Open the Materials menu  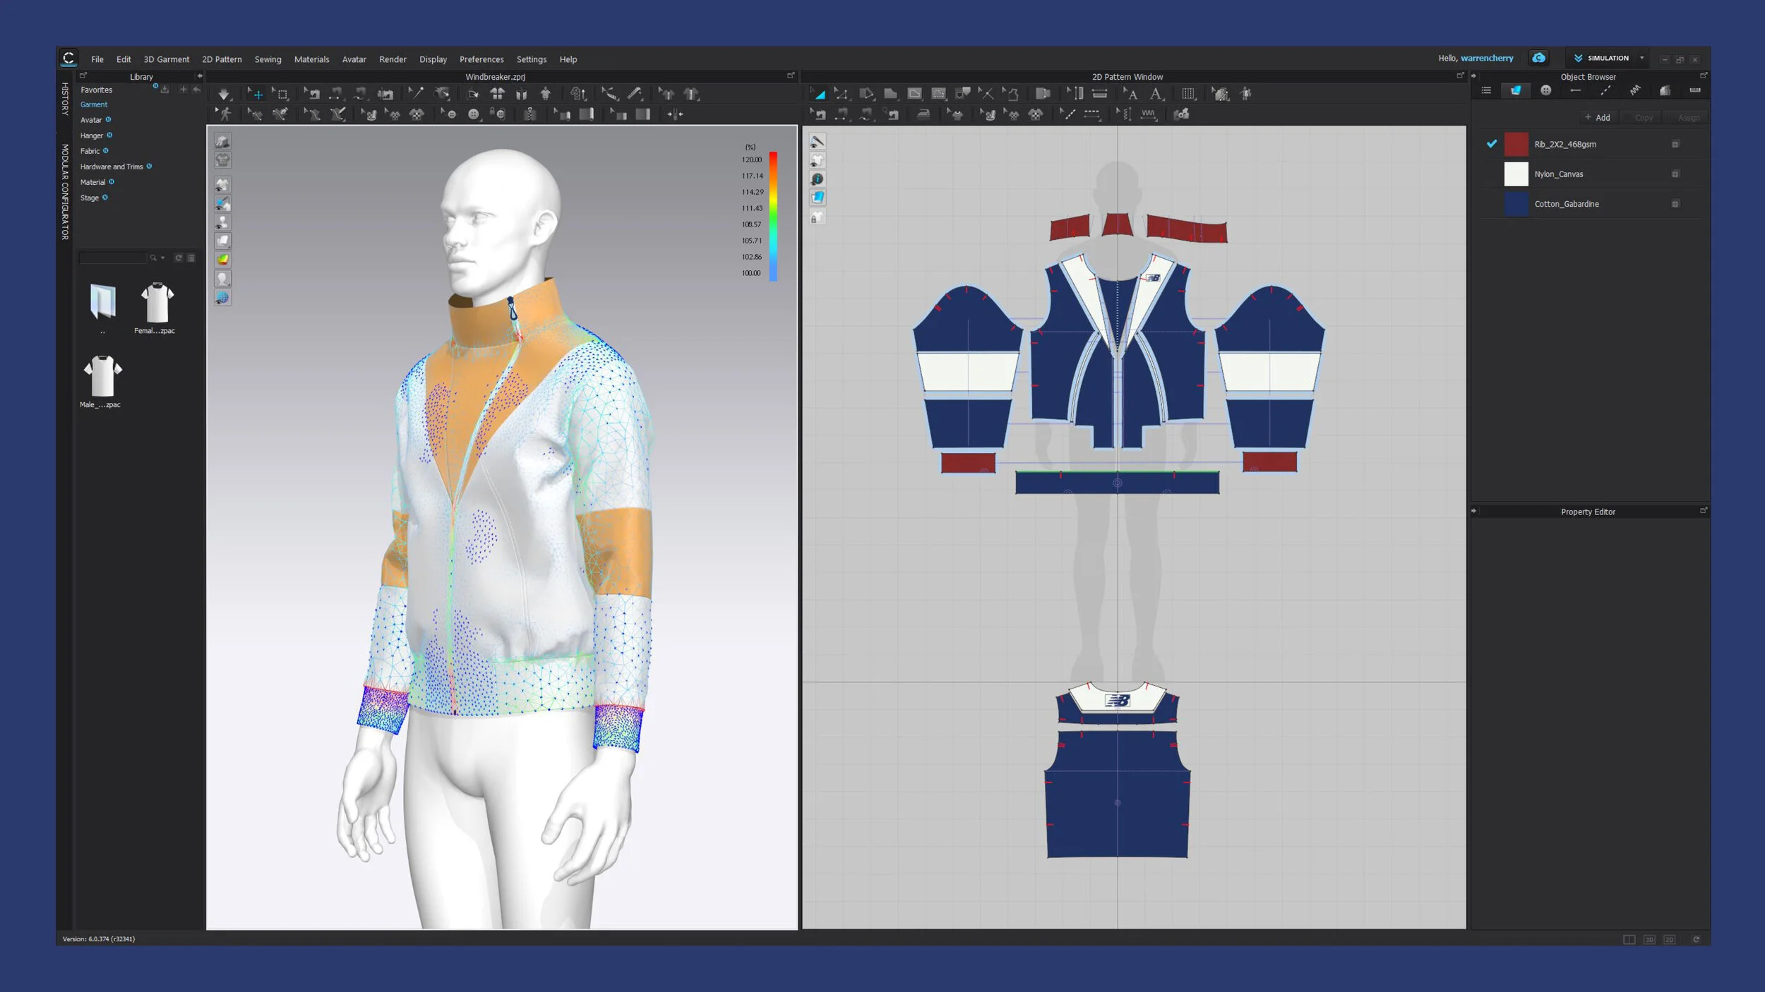[x=311, y=60]
